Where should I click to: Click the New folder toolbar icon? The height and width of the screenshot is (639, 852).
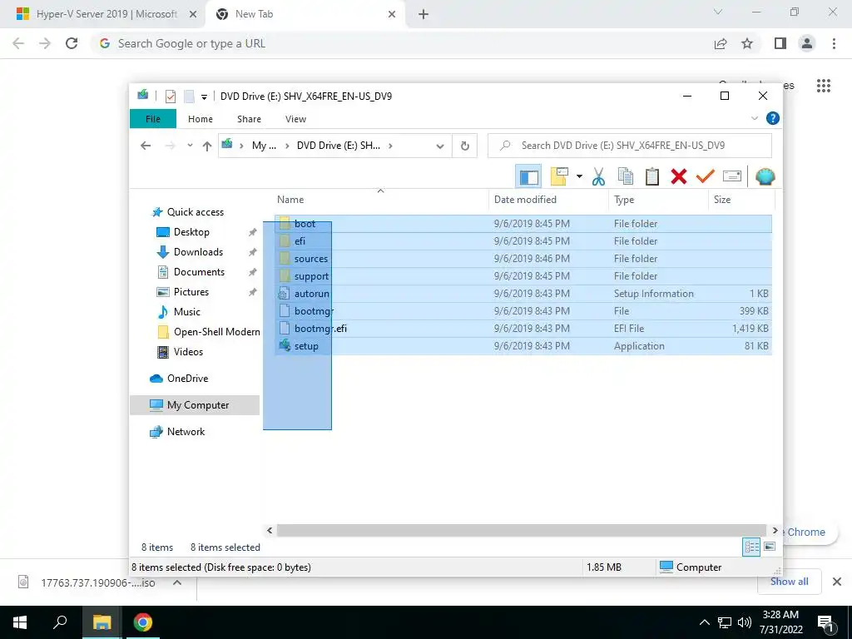pos(559,176)
